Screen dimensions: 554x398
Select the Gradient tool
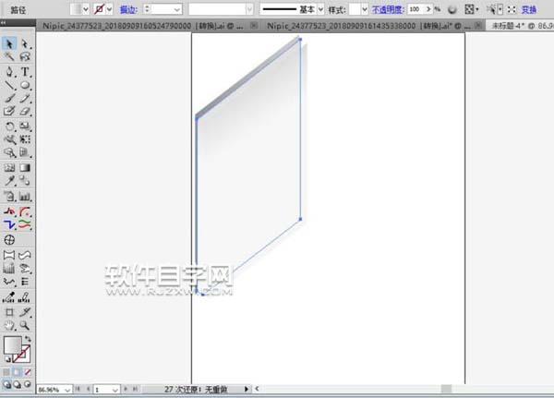point(25,167)
